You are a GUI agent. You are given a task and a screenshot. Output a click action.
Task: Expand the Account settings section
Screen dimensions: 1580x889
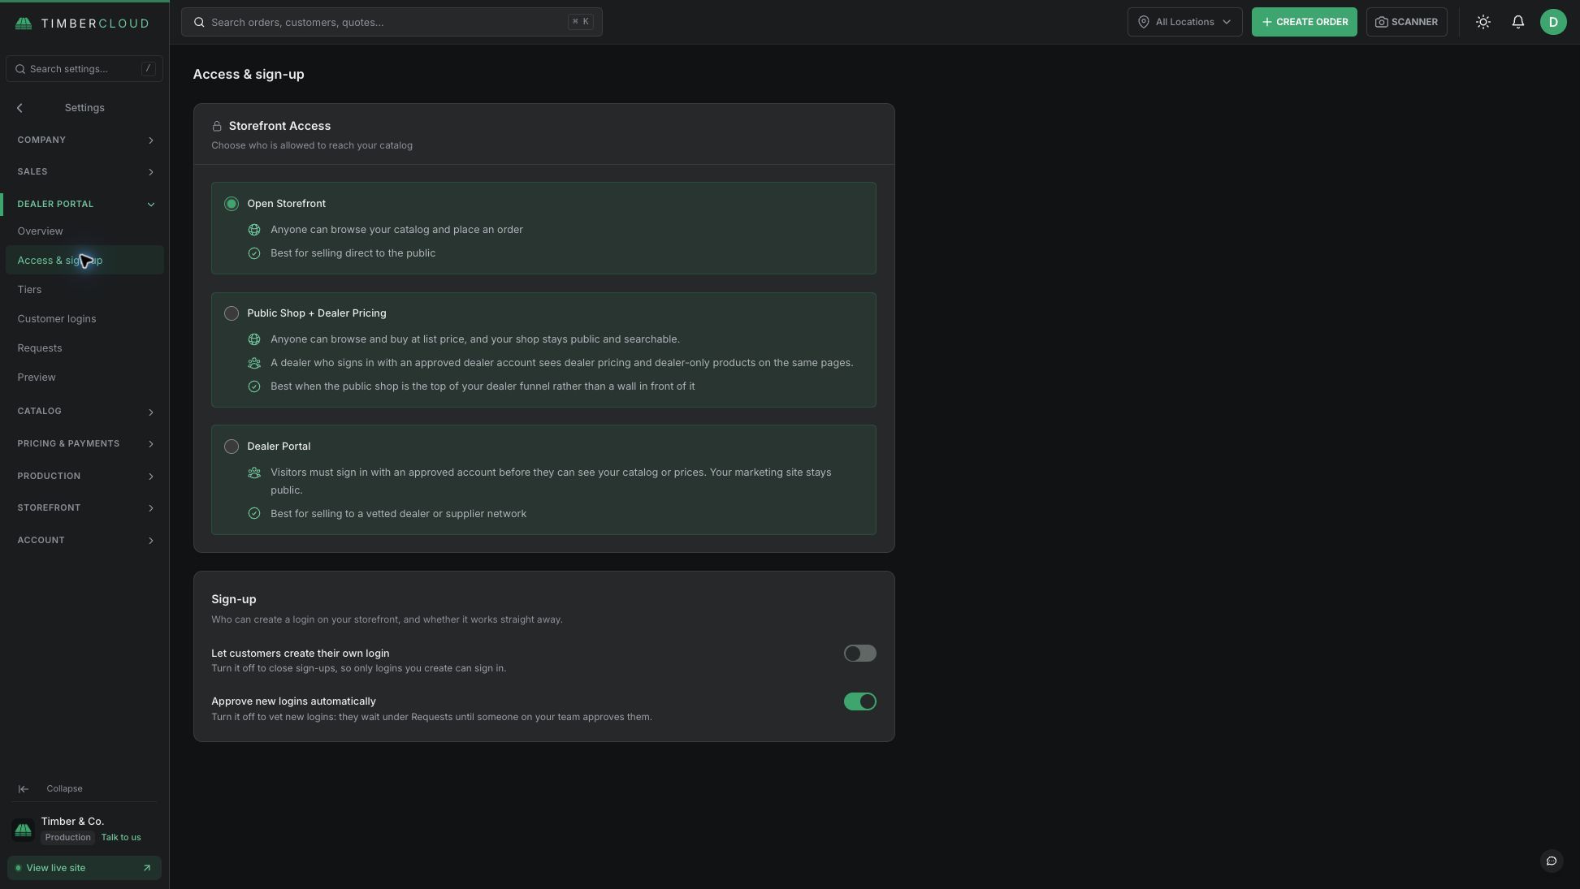(84, 541)
